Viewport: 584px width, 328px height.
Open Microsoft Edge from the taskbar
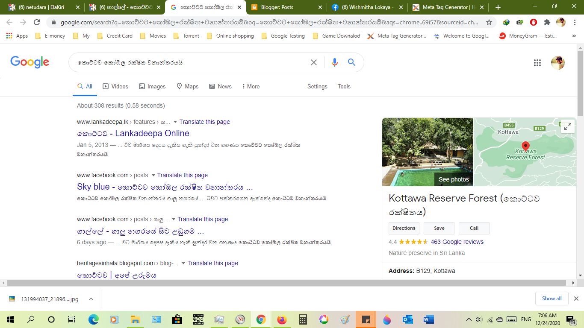[93, 319]
